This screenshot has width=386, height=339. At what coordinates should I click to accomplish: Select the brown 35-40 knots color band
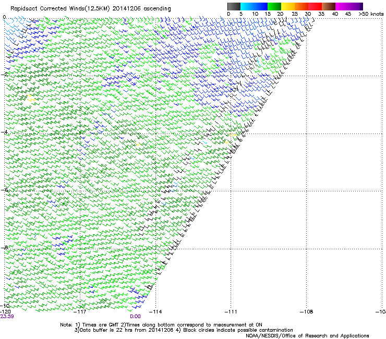(x=329, y=6)
